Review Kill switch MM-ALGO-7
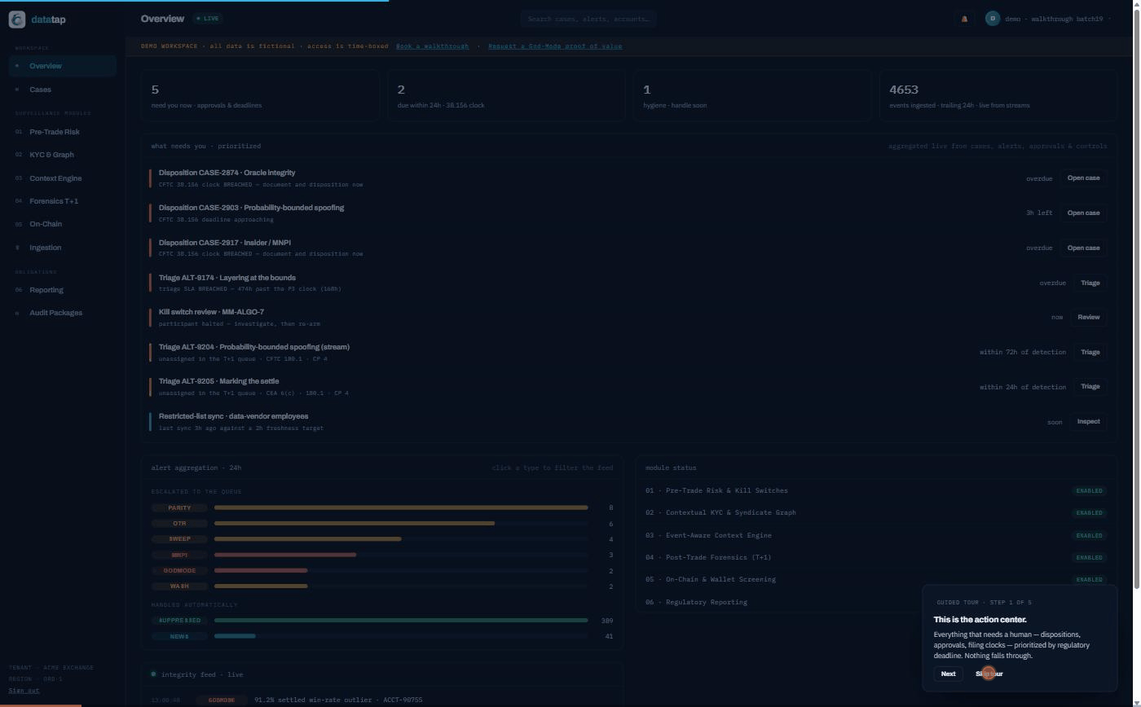 [x=1088, y=318]
